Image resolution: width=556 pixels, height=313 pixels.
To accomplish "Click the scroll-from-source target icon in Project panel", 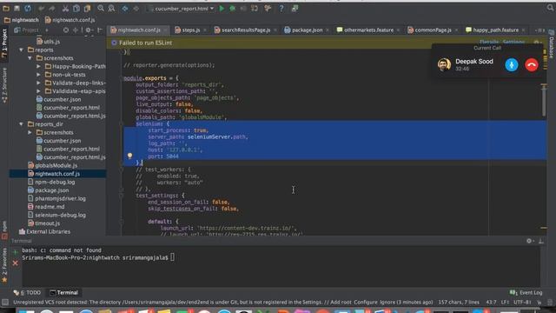I will [66, 30].
